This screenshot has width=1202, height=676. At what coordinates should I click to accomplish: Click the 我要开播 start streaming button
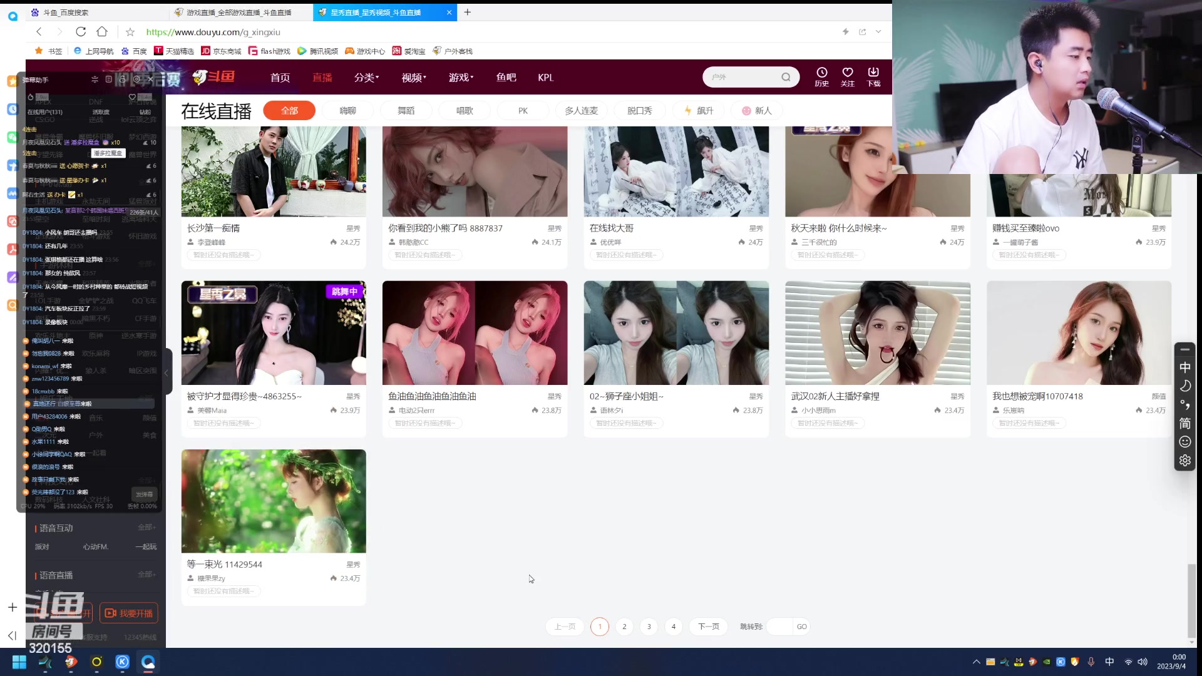[x=129, y=613]
